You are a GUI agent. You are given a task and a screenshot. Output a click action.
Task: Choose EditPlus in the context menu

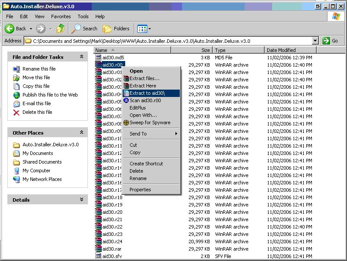pos(151,108)
